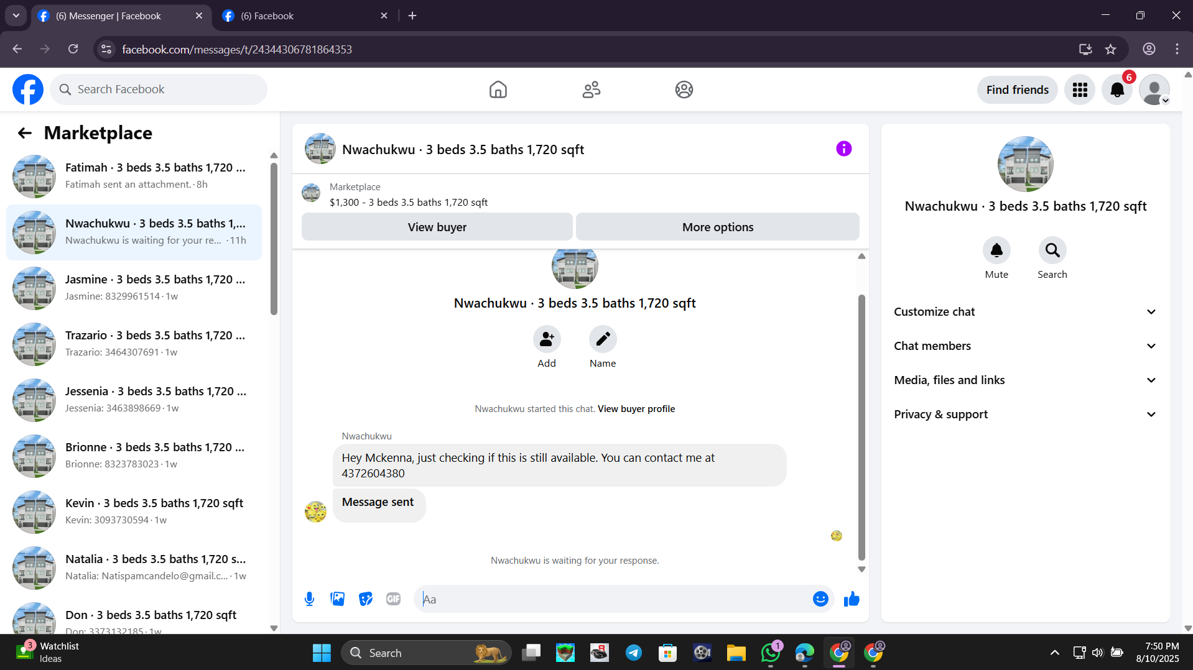Image resolution: width=1193 pixels, height=670 pixels.
Task: Open WhatsApp from taskbar
Action: (771, 653)
